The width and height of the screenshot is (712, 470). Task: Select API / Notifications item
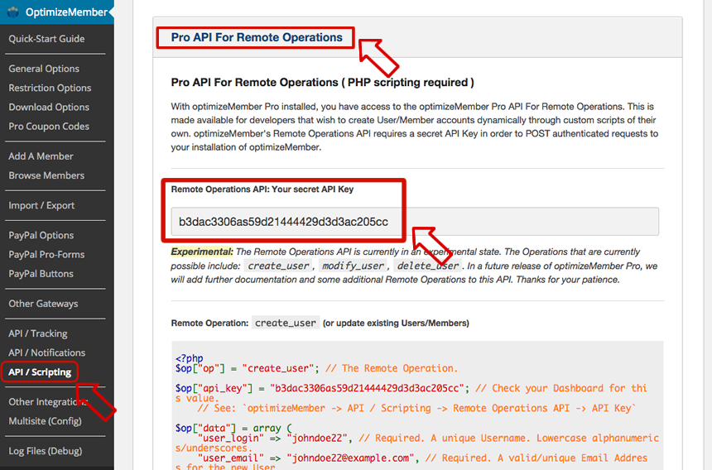tap(46, 352)
